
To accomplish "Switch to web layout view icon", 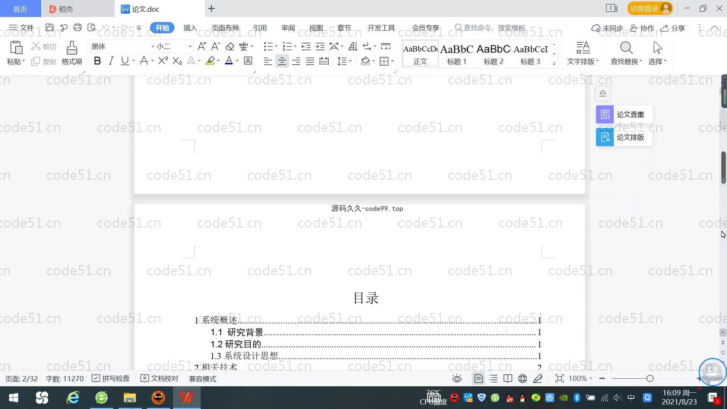I will pyautogui.click(x=523, y=378).
